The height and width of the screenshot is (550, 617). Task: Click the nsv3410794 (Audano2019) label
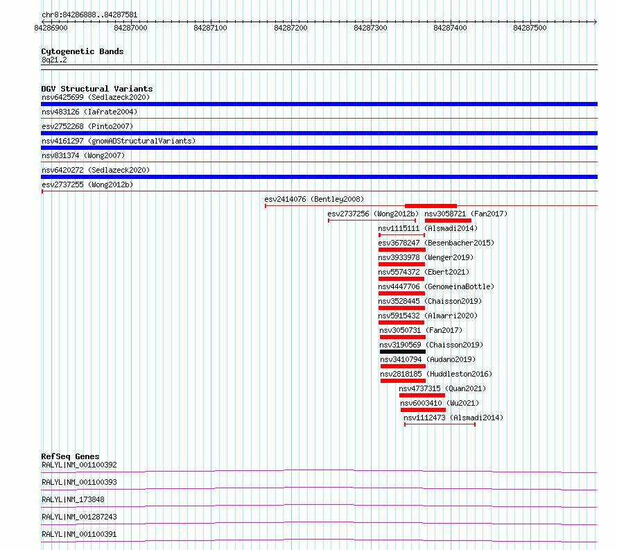pyautogui.click(x=428, y=359)
